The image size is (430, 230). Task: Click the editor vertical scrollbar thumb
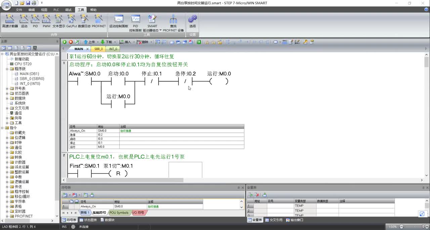427,62
